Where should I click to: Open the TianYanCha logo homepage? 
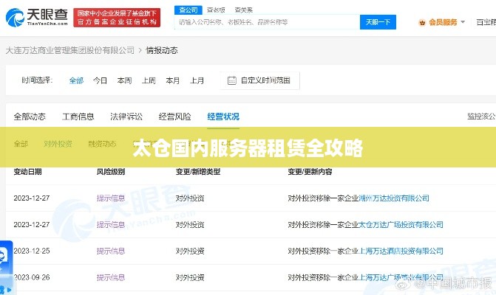(37, 17)
